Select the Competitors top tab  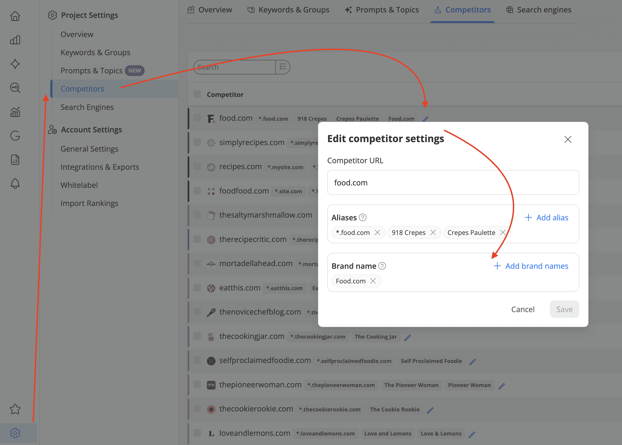click(462, 10)
